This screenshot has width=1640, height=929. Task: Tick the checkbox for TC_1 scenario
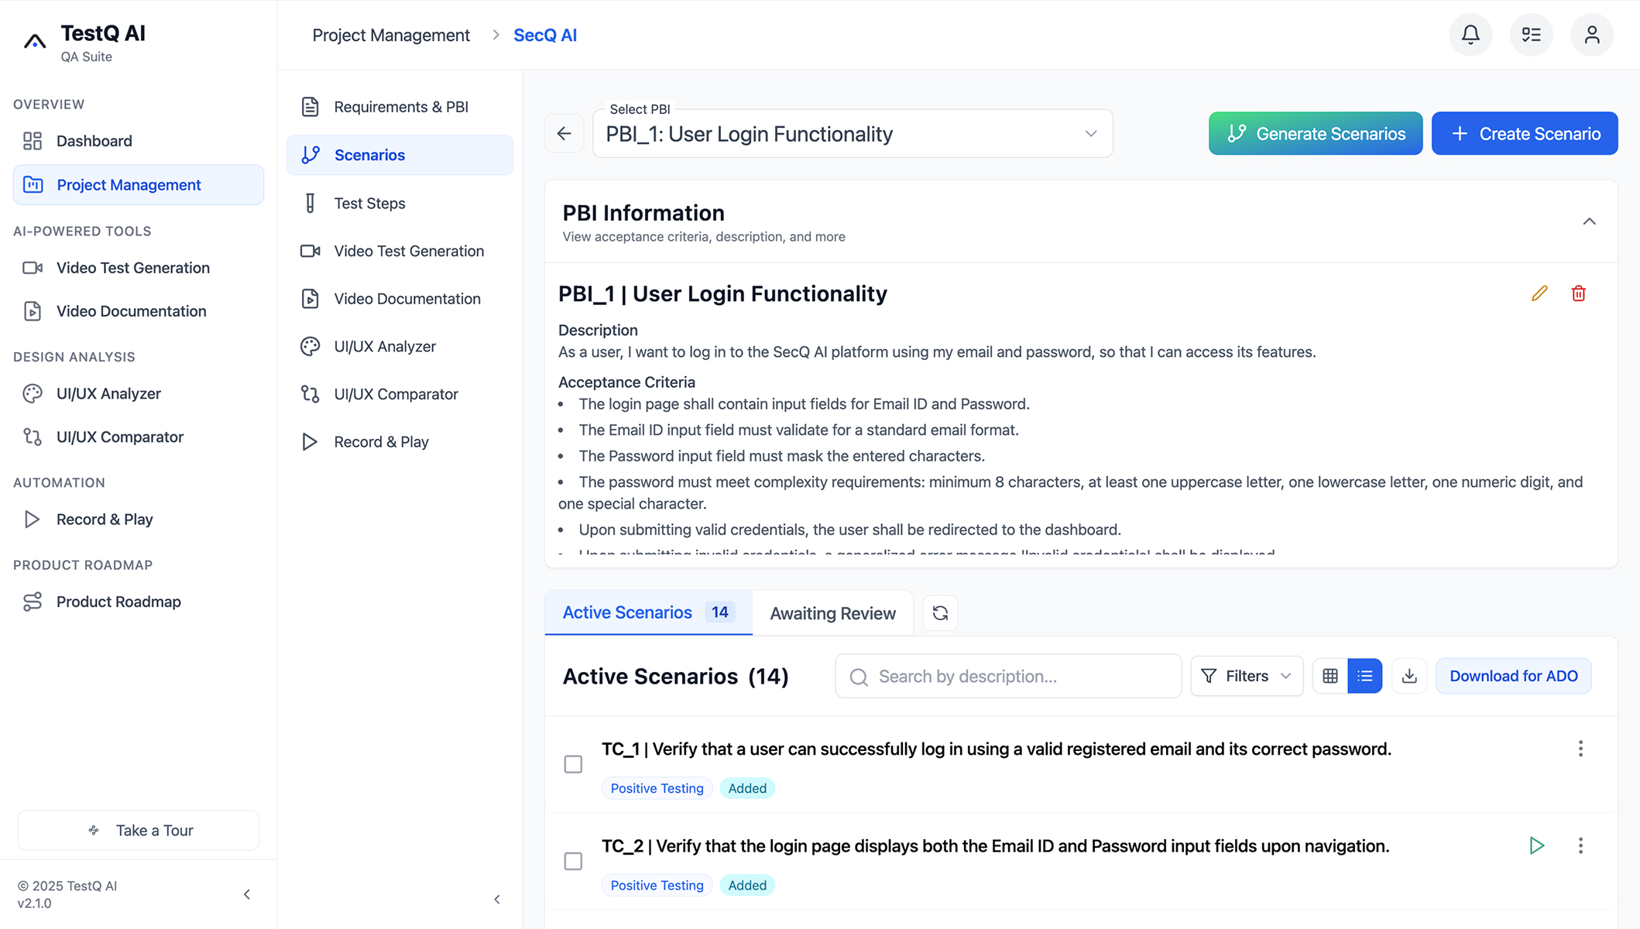coord(573,764)
